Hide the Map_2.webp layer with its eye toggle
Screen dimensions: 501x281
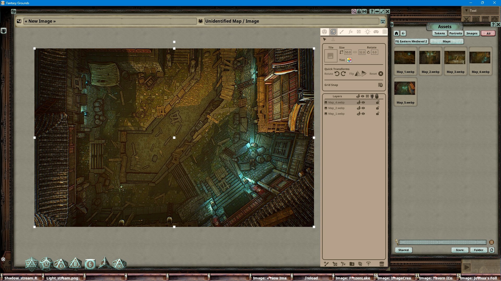click(x=363, y=108)
